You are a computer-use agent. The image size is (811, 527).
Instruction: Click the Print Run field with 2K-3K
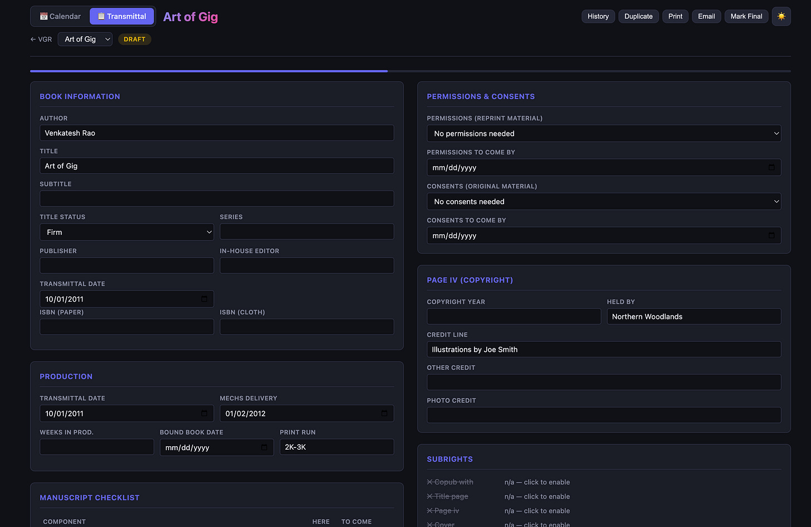point(337,447)
